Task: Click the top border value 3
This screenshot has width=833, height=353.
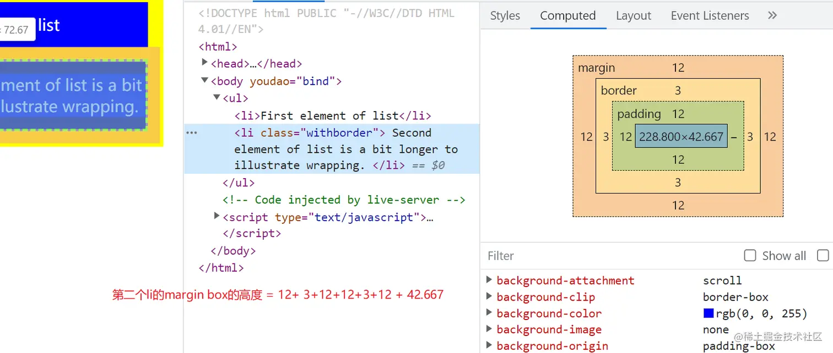Action: tap(678, 91)
